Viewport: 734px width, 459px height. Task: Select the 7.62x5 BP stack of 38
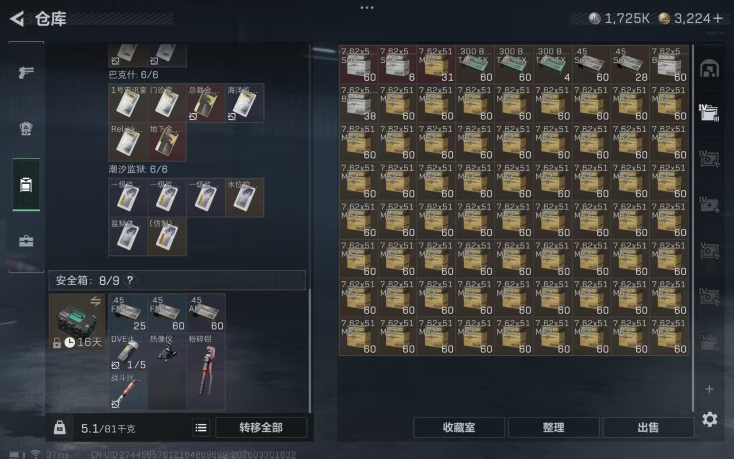[x=359, y=103]
